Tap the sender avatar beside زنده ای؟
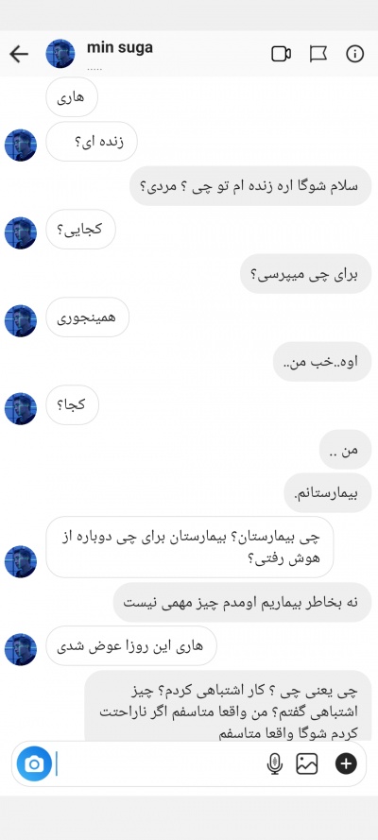Image resolution: width=378 pixels, height=840 pixels. (x=21, y=145)
